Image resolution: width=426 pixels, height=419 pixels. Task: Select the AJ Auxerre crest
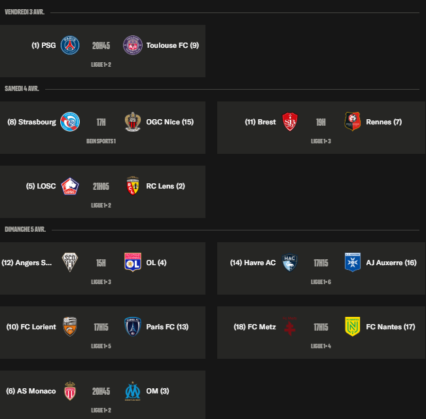click(353, 263)
